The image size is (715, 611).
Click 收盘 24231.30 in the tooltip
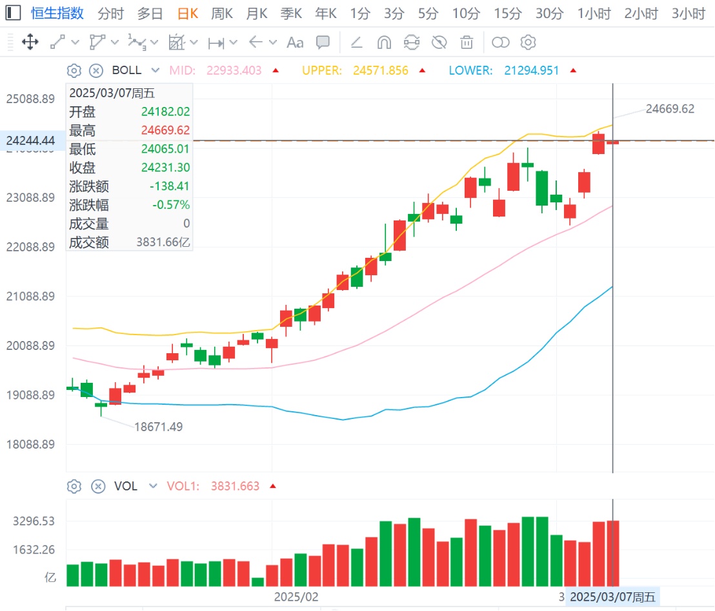130,168
